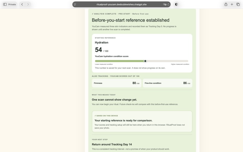Viewport: 243px width, 152px height.
Task: Click 'Lower measured condition' label
Action: click(104, 64)
